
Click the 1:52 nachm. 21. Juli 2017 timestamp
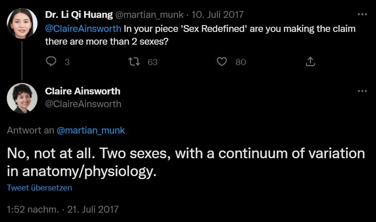click(x=63, y=210)
